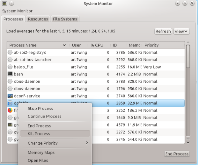
Task: Click the baloo_file process gear icon
Action: 10,67
